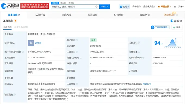
Task: Click the 存续 status tag
Action: [93, 40]
